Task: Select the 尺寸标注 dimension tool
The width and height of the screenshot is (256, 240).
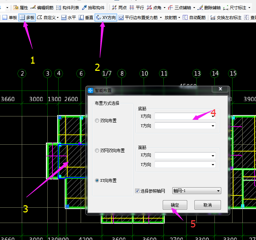Action: point(235,8)
